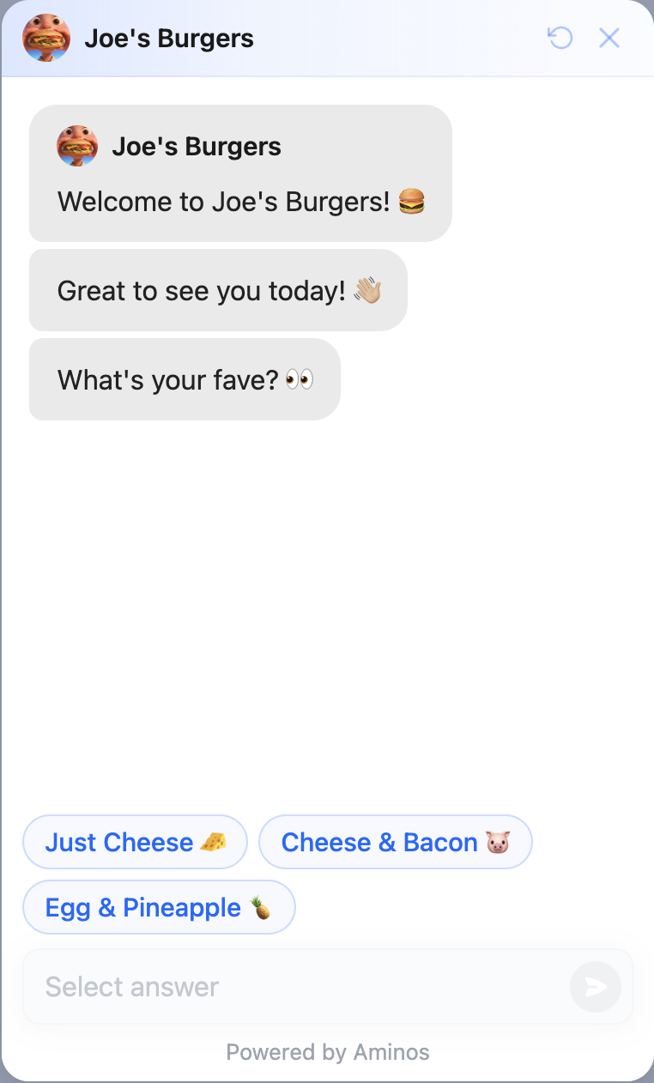Click the burger emoji in the welcome message

pyautogui.click(x=412, y=203)
